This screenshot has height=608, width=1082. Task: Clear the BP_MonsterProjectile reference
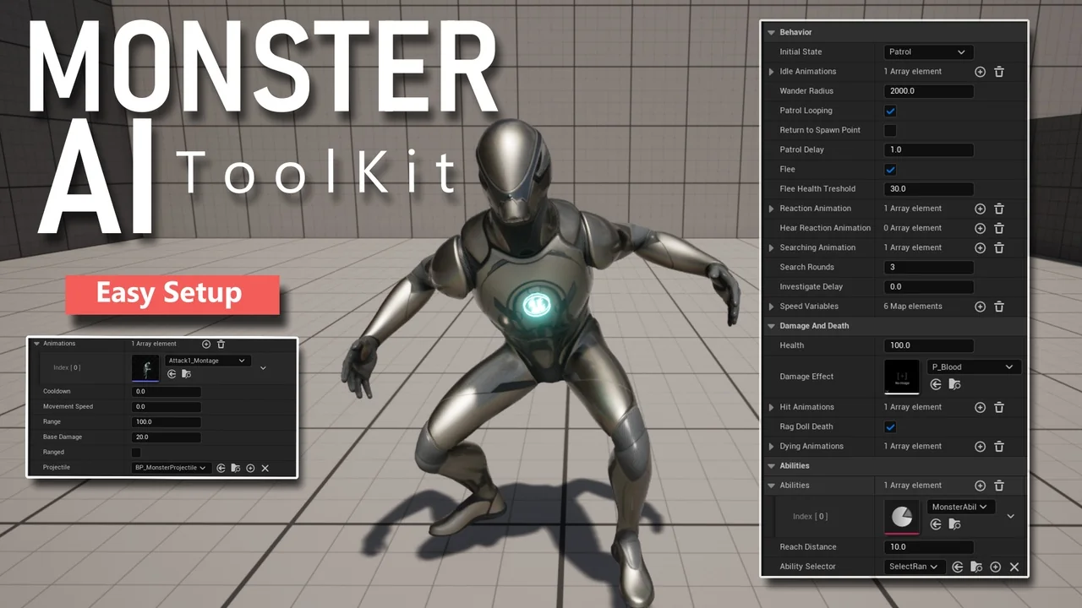265,467
